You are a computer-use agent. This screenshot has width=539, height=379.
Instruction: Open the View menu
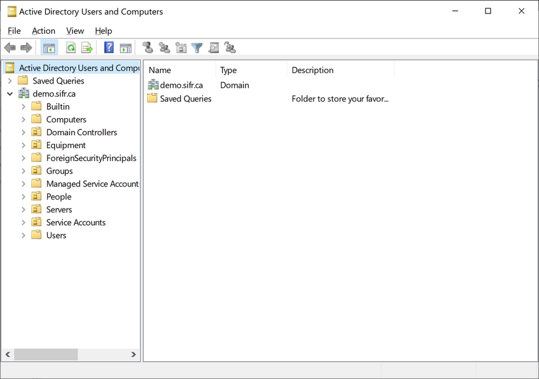point(75,31)
